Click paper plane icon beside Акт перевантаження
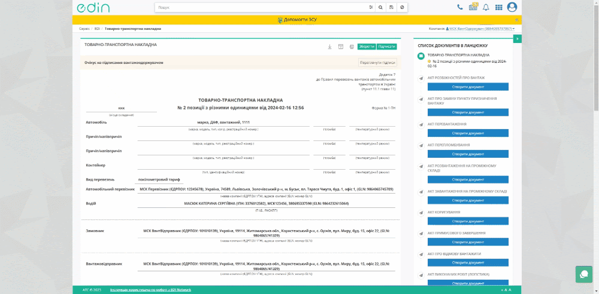Screen dimensions: 599x294 click(x=421, y=125)
